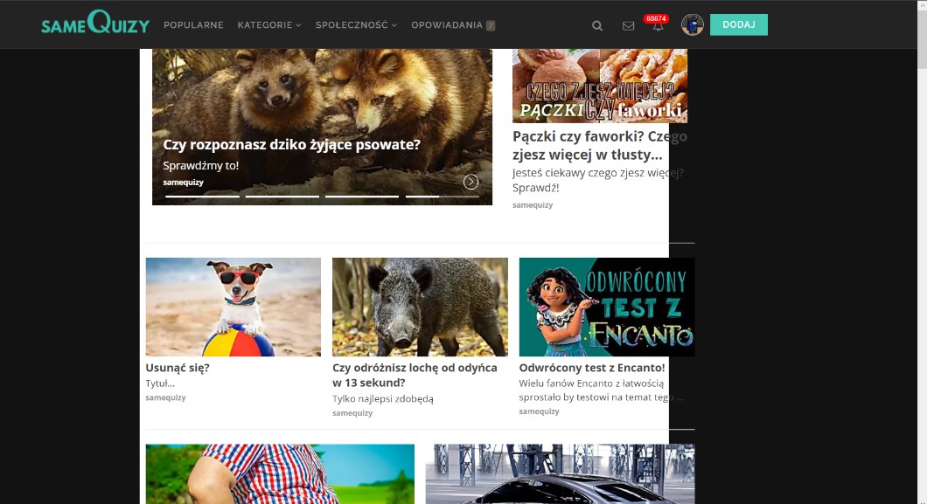Image resolution: width=927 pixels, height=504 pixels.
Task: Select the third carousel slide indicator
Action: click(x=361, y=197)
